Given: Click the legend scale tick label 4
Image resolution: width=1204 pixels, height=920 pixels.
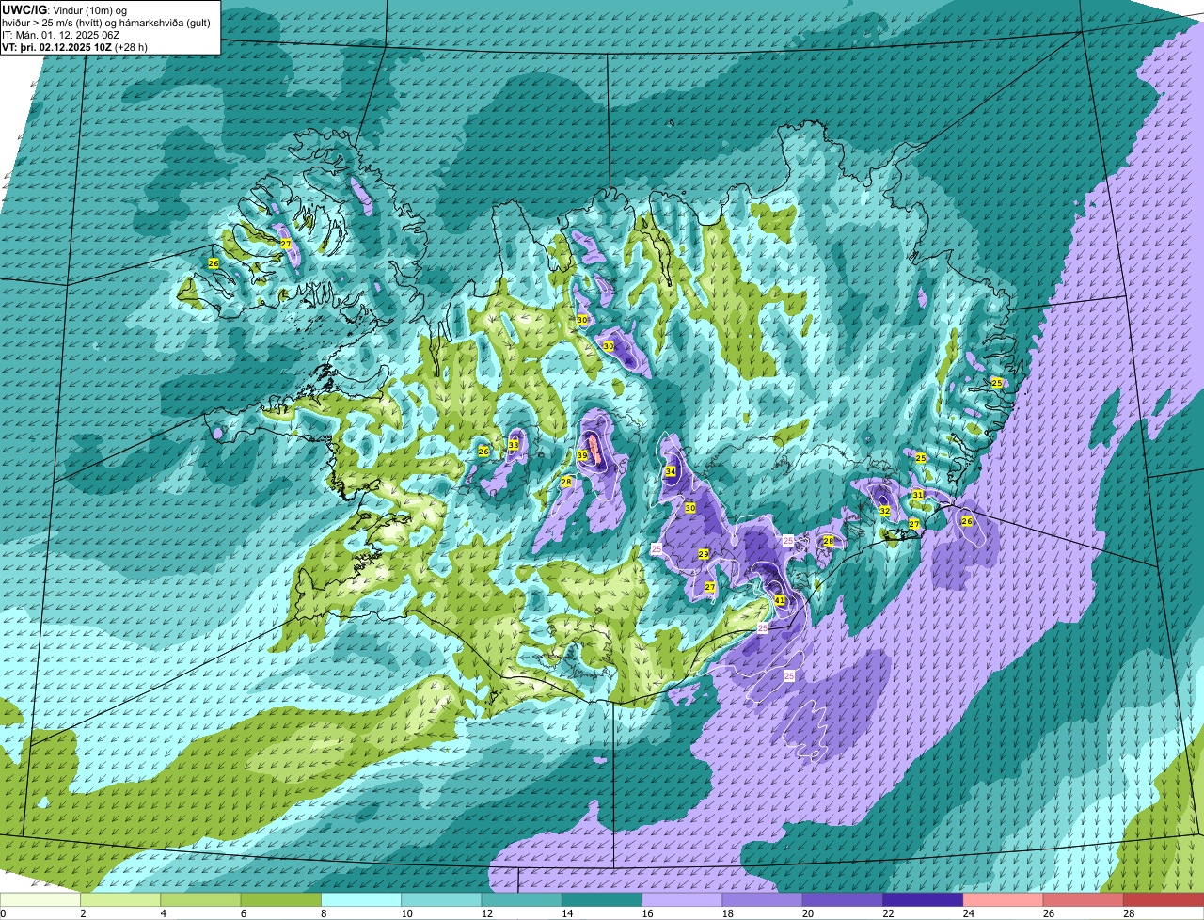Looking at the screenshot, I should (163, 913).
